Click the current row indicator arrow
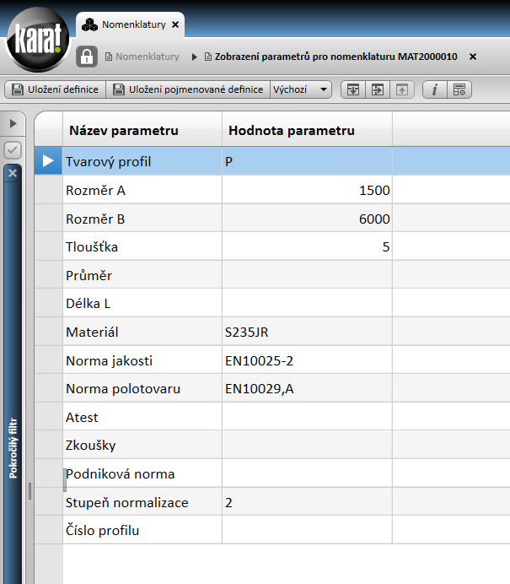 (48, 161)
